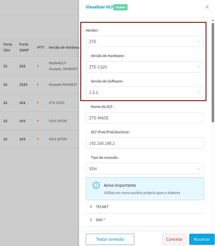Viewport: 215px width, 246px height.
Task: Open Versão de Software dropdown
Action: 145,92
